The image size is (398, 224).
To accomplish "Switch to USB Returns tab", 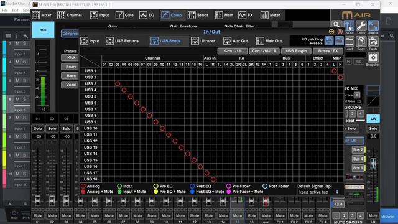I will [122, 41].
